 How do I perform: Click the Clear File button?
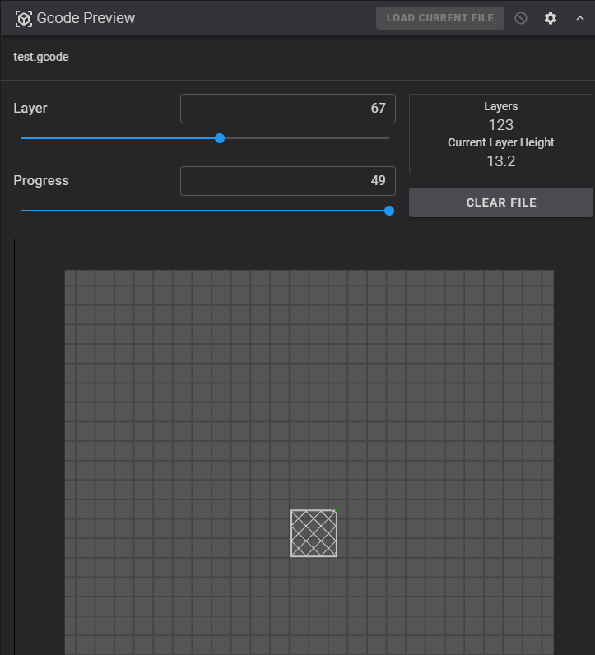point(500,202)
